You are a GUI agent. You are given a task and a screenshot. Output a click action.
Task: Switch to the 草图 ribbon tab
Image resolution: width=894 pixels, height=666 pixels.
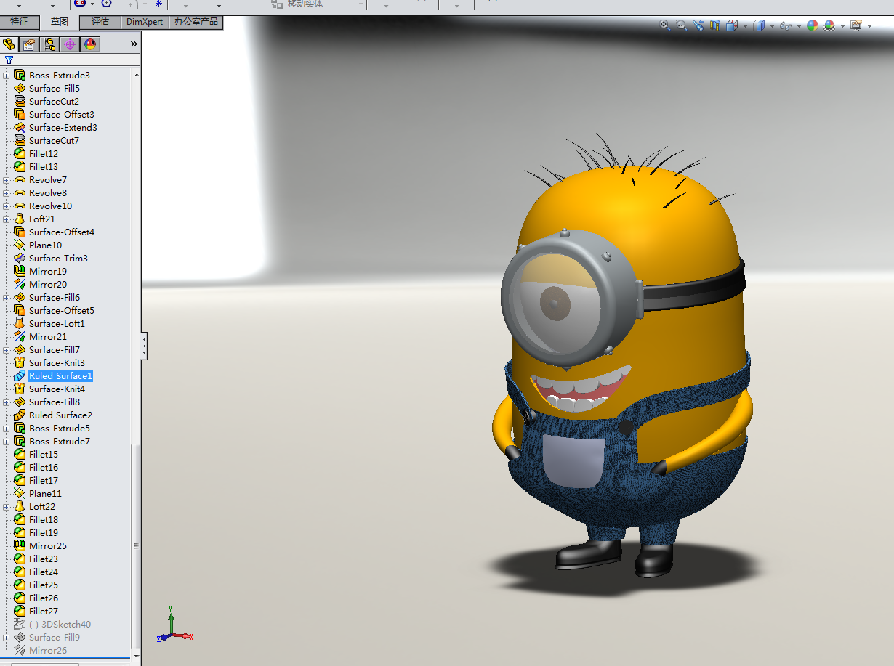(x=59, y=22)
